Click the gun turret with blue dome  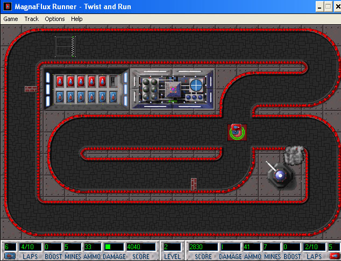point(280,174)
